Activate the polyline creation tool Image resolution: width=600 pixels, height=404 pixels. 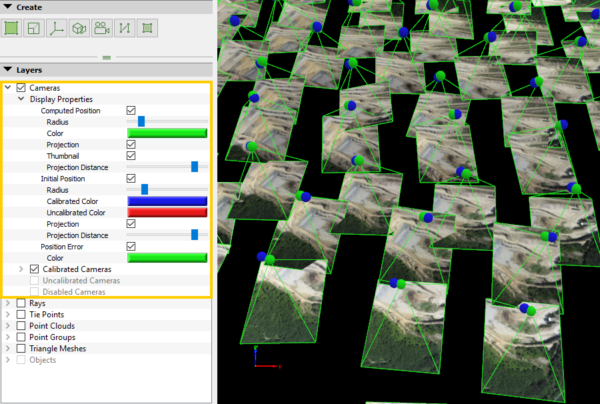tap(124, 27)
